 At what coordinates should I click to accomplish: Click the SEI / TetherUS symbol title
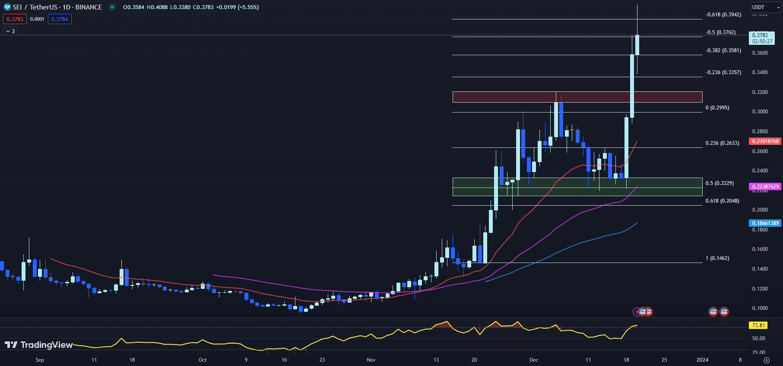(x=57, y=7)
